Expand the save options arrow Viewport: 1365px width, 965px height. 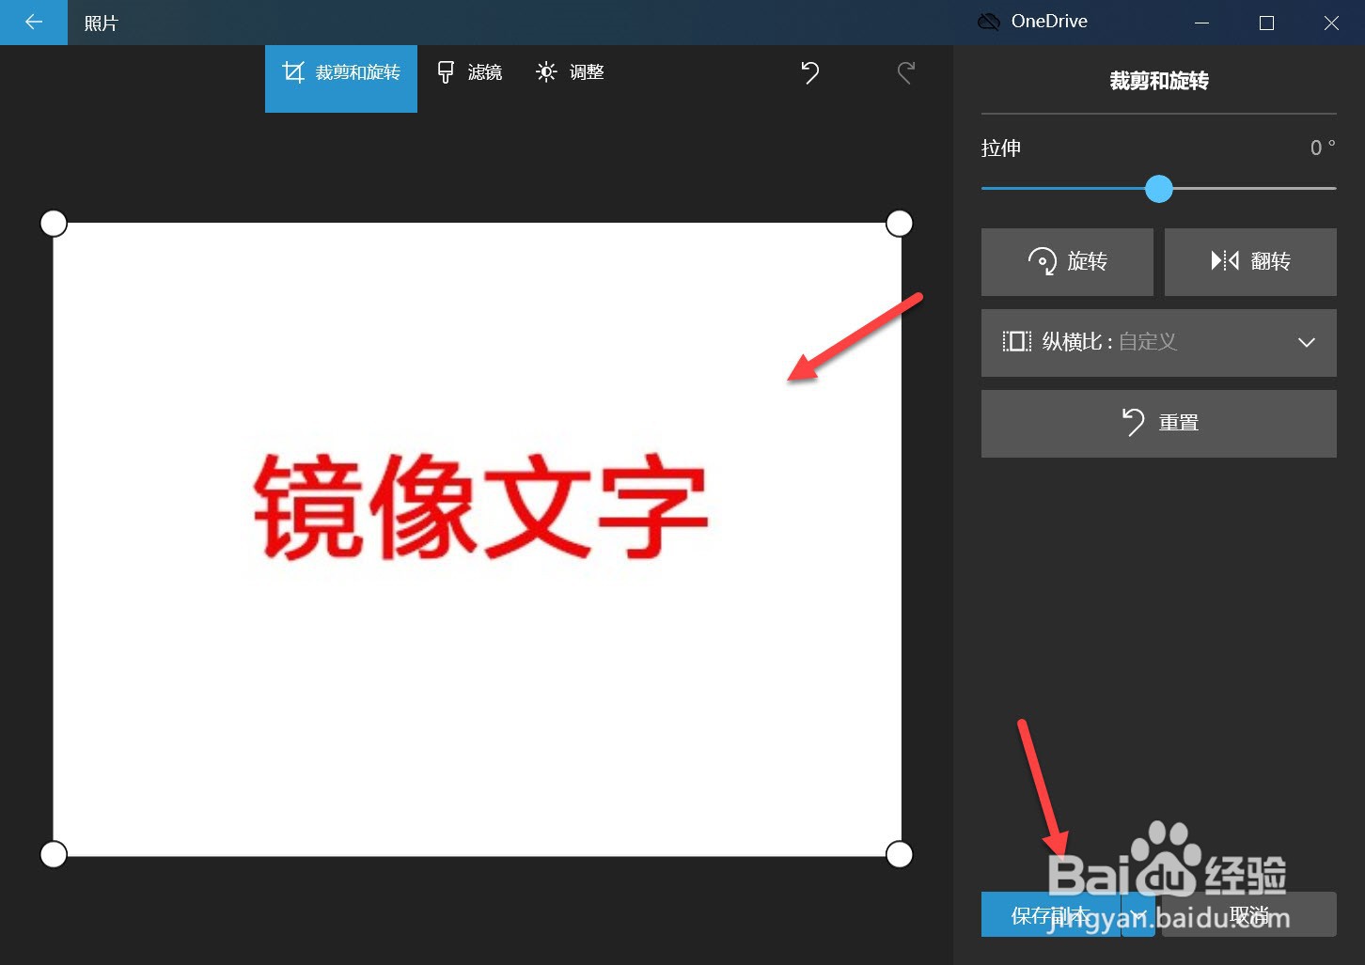click(x=1138, y=914)
